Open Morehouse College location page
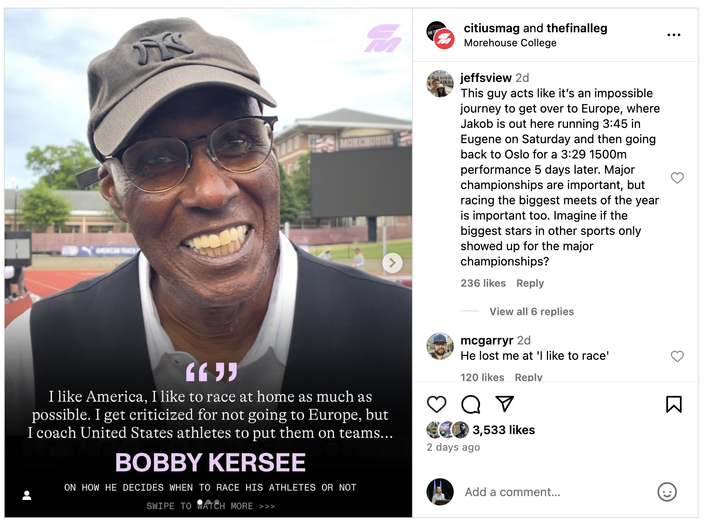Viewport: 705px width, 525px height. [x=510, y=43]
